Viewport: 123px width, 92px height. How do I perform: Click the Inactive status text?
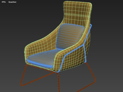click(12, 2)
